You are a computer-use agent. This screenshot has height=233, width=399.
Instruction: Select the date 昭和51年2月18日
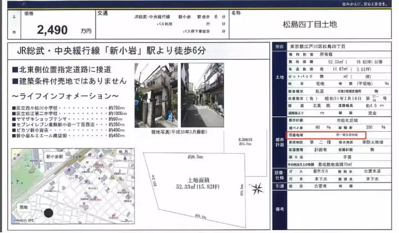pyautogui.click(x=342, y=98)
